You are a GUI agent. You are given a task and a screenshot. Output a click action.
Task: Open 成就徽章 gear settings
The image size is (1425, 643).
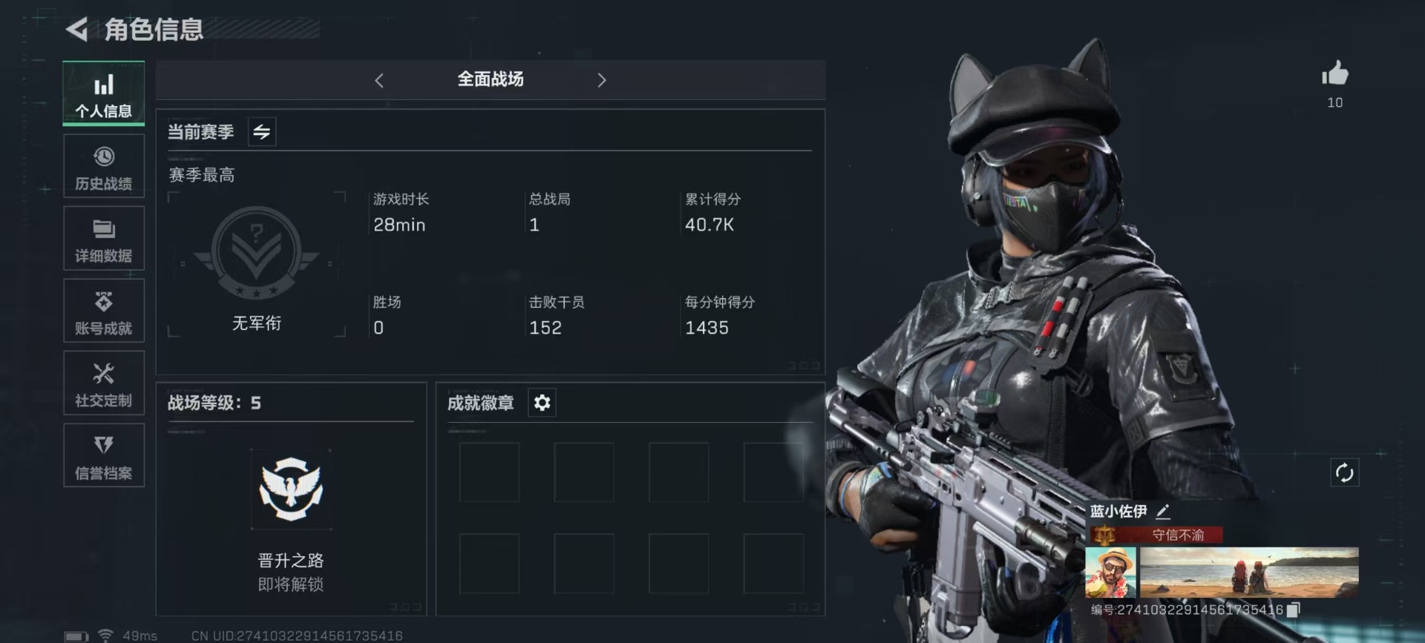(x=542, y=403)
